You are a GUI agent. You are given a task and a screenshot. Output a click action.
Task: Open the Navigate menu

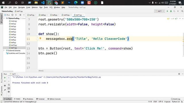(22, 7)
